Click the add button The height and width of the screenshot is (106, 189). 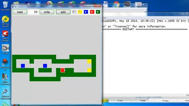pyautogui.click(x=63, y=12)
